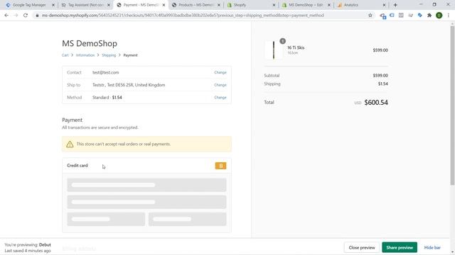Click the address bar URL
455x255 pixels.
point(183,16)
